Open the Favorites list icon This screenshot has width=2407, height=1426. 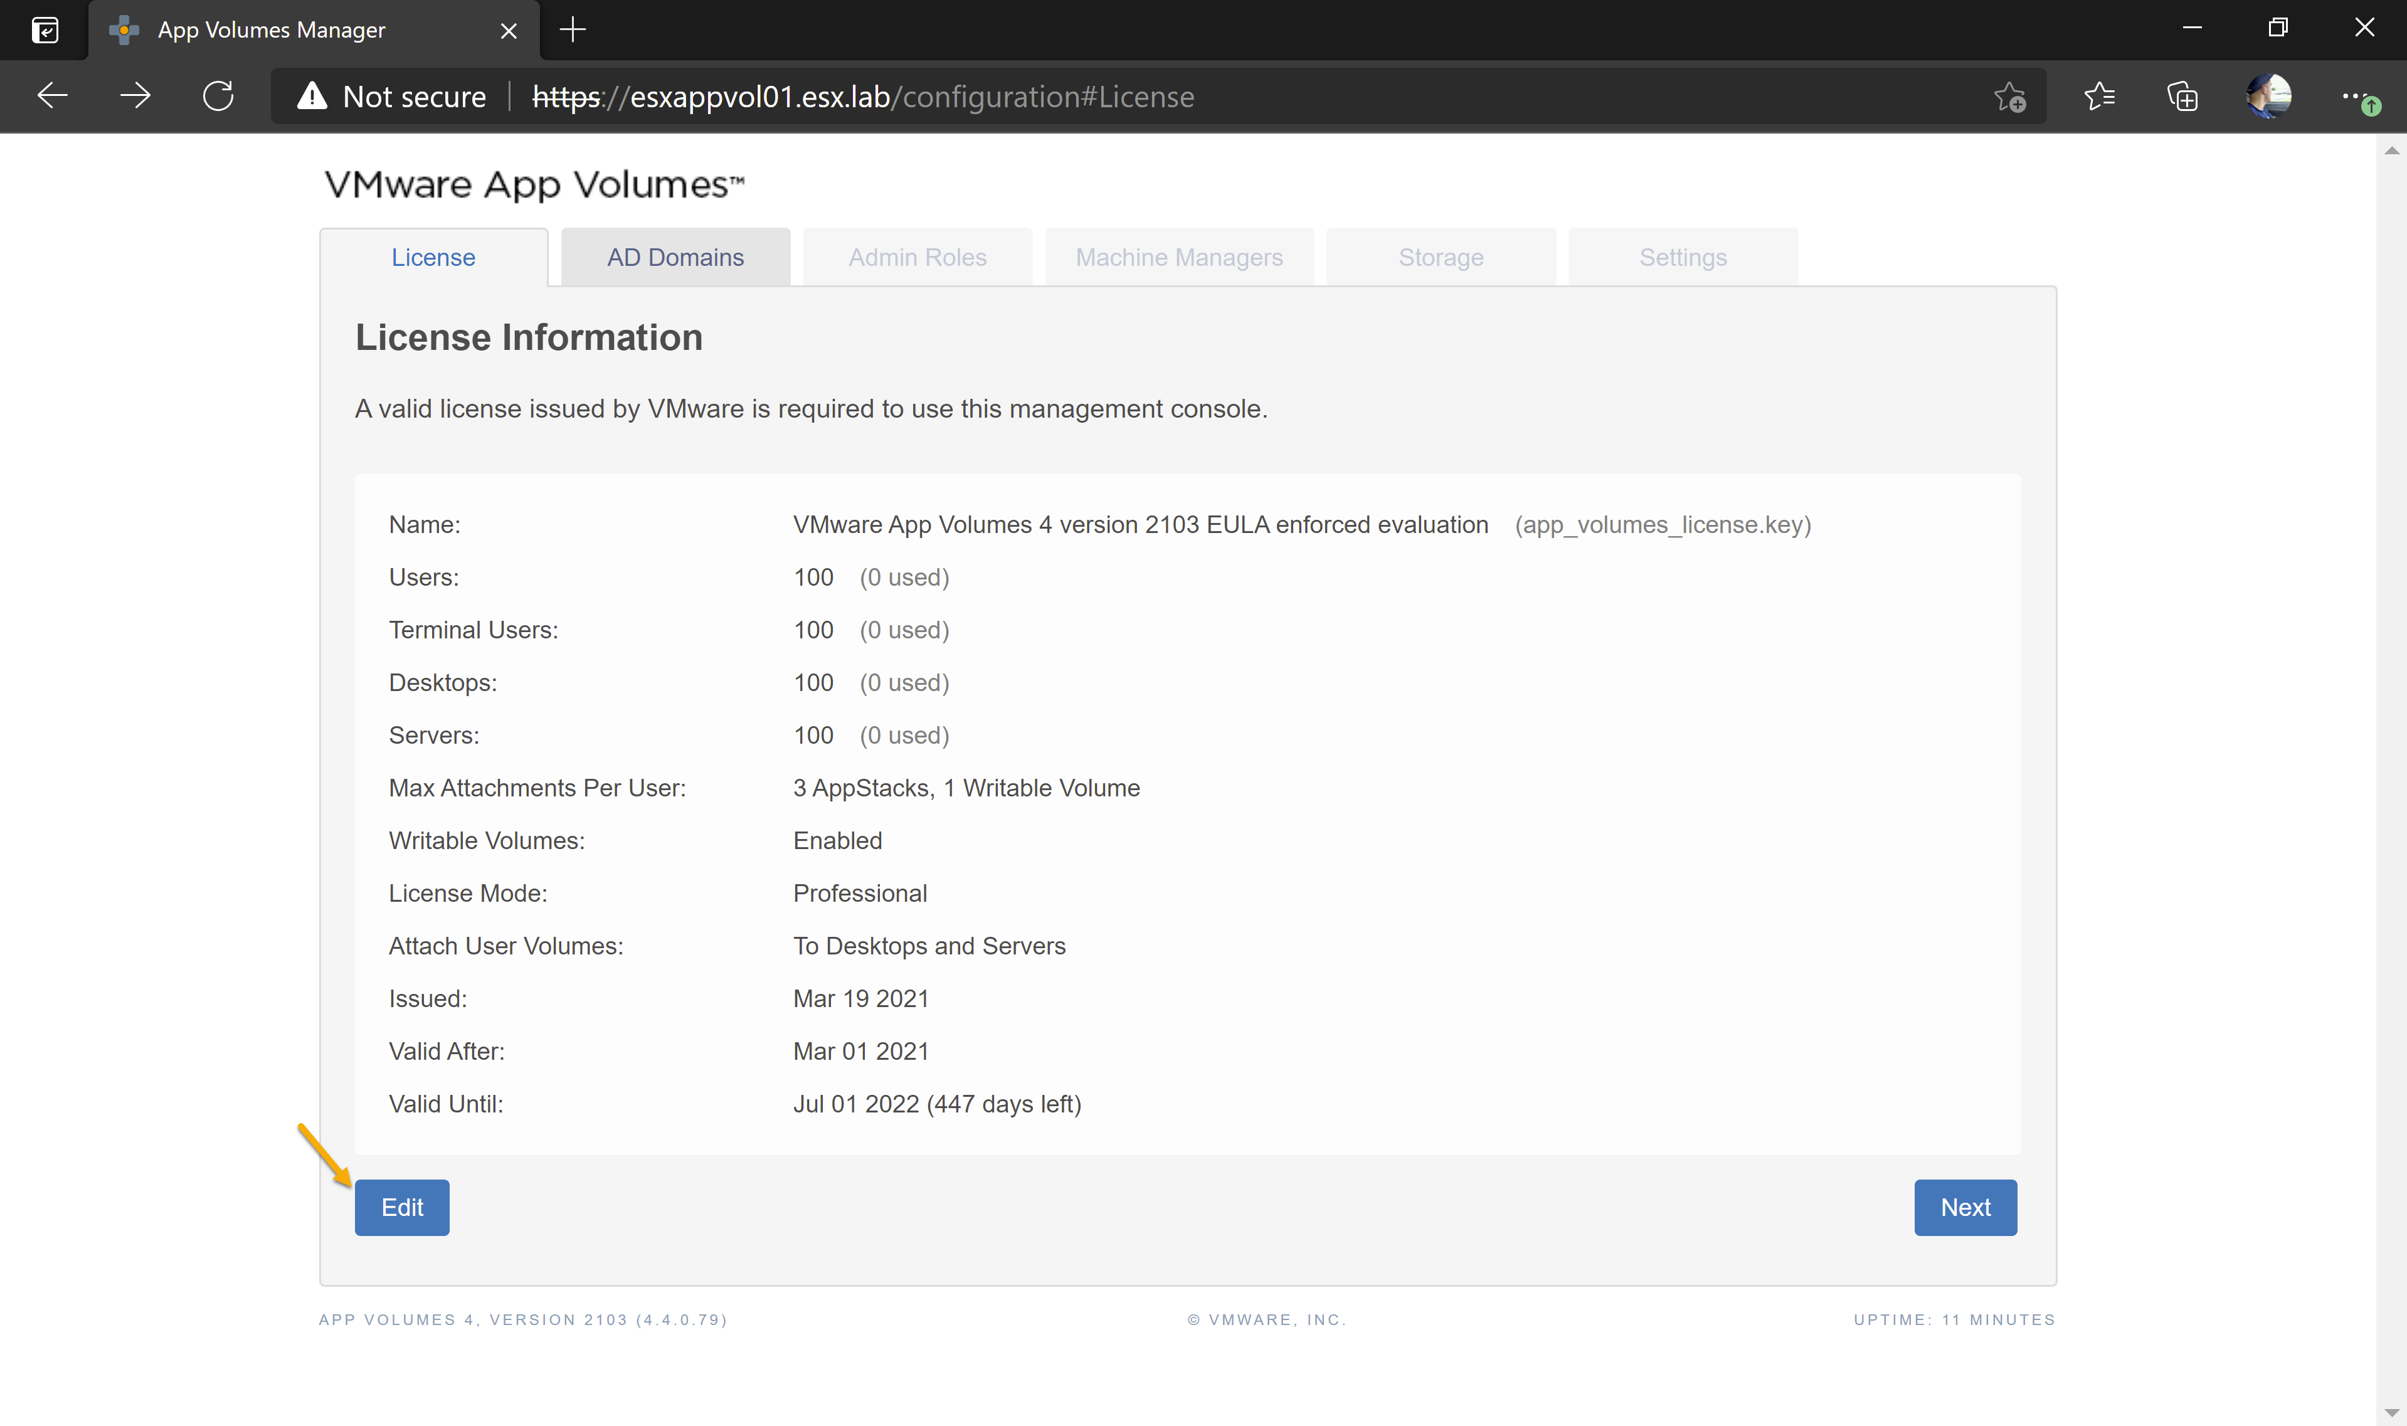click(x=2100, y=96)
